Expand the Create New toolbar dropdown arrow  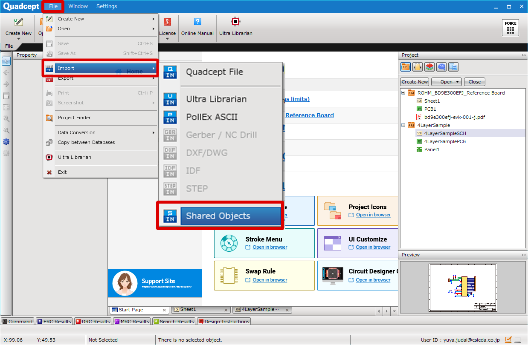[18, 39]
